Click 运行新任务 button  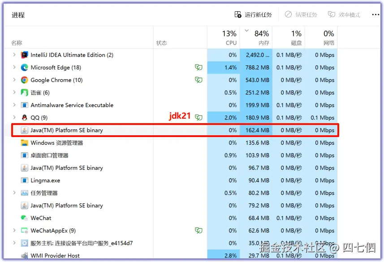point(253,15)
